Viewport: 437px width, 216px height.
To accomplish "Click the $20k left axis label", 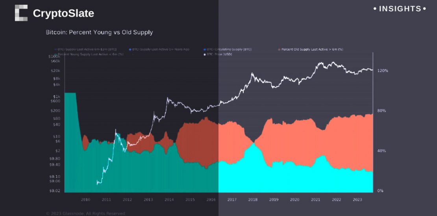I will tap(55, 71).
